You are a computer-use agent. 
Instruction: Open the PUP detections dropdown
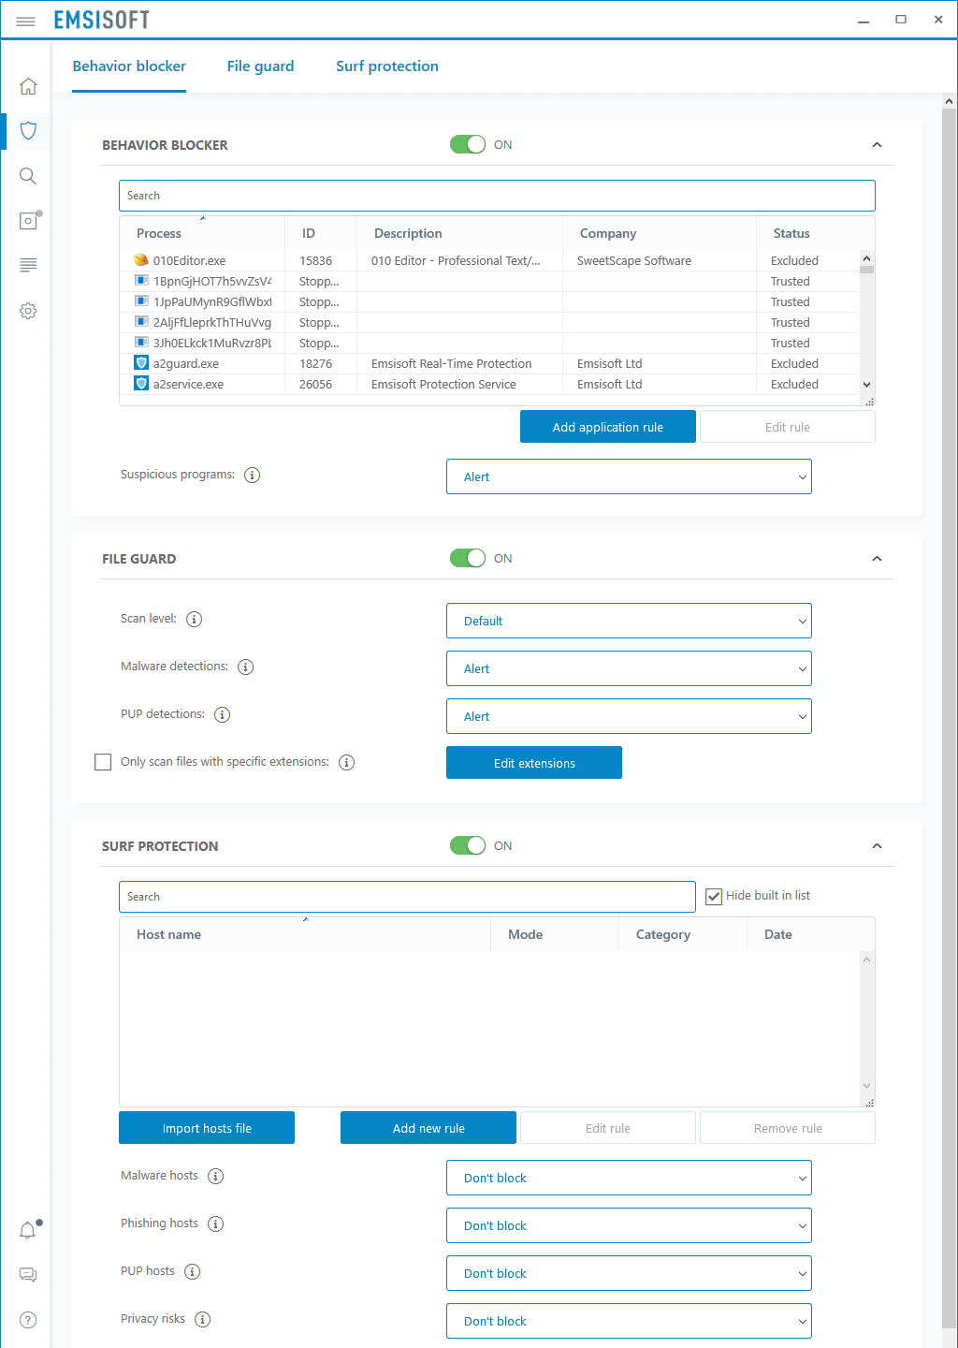coord(629,716)
